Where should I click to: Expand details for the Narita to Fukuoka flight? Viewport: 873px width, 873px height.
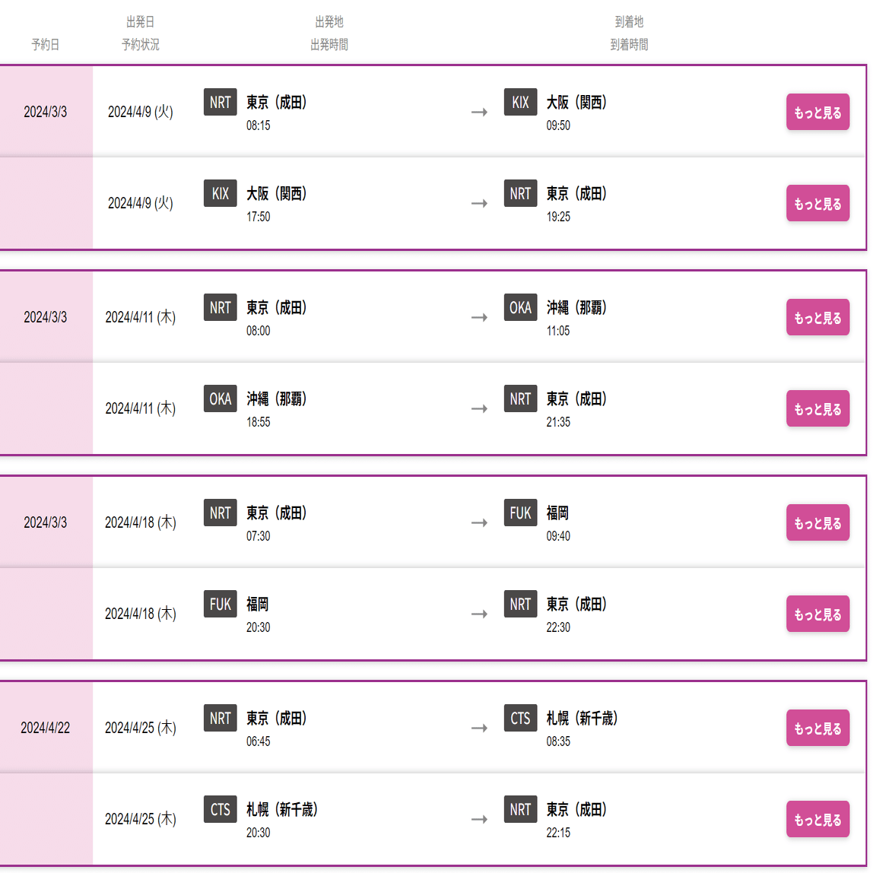click(x=817, y=523)
